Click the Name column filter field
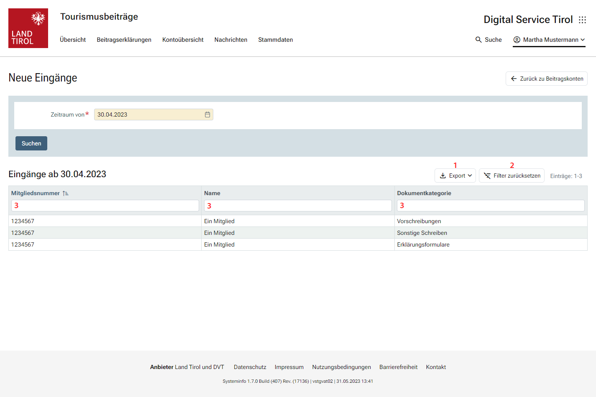The height and width of the screenshot is (397, 596). pyautogui.click(x=298, y=206)
